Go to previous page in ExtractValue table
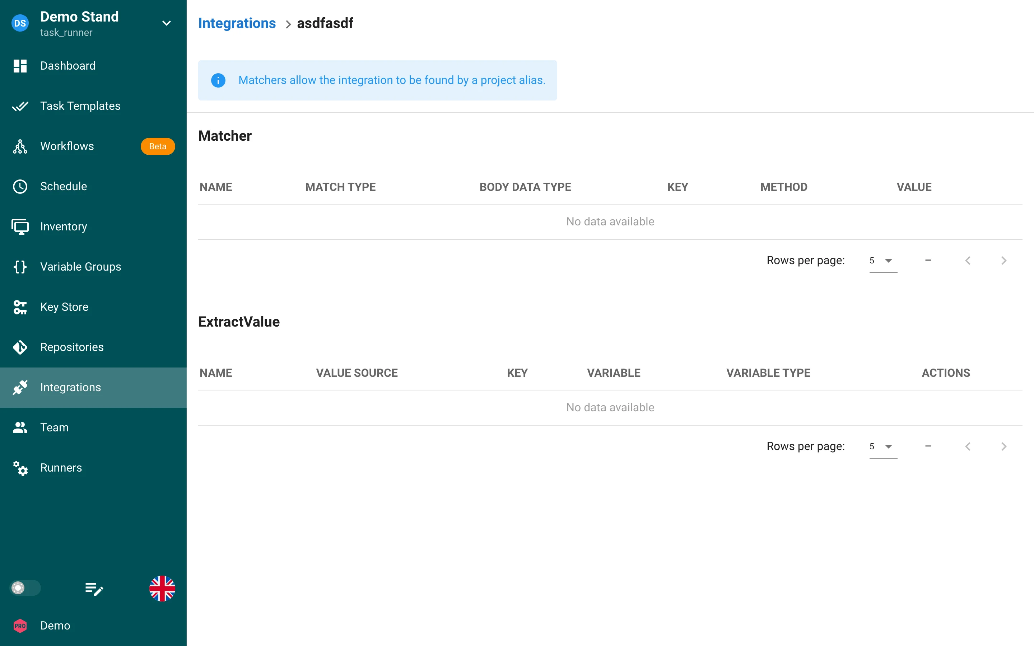1034x646 pixels. tap(968, 446)
